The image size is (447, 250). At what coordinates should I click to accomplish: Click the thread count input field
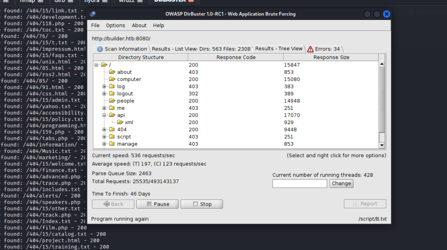300,184
